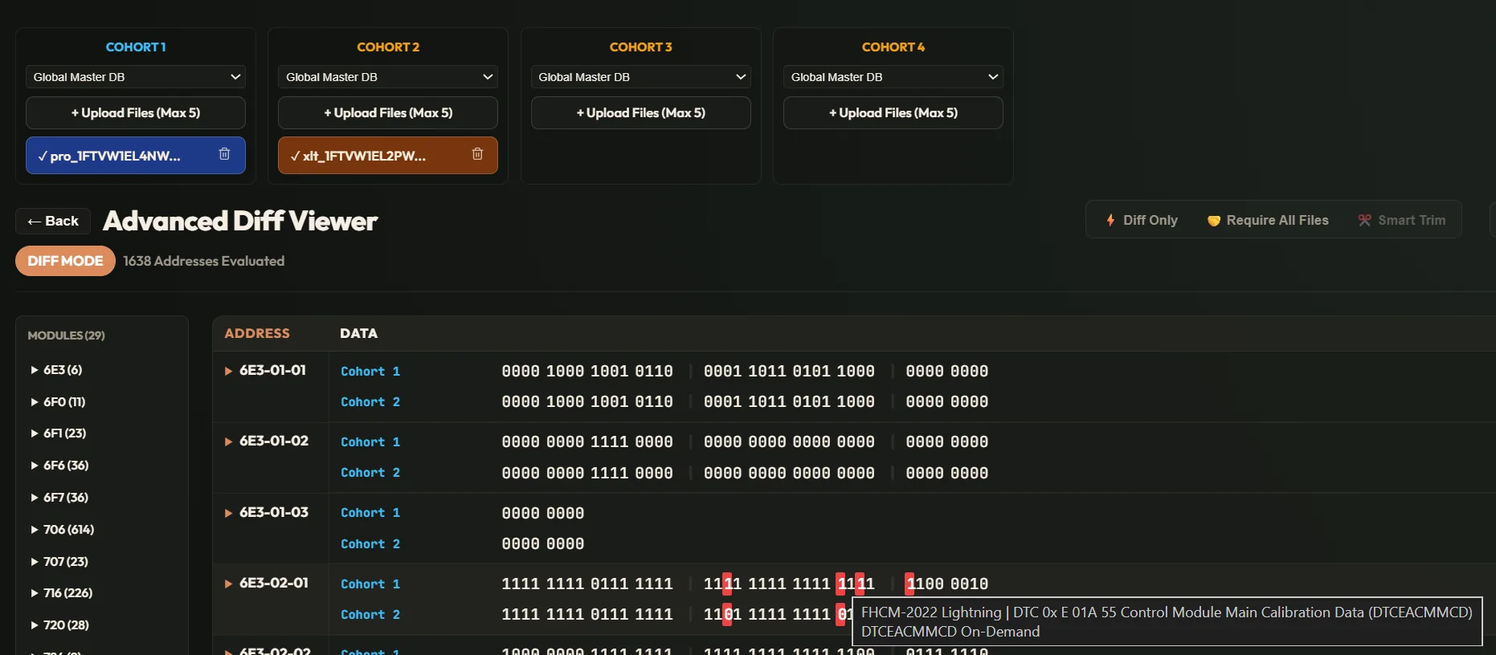Click Cohort 2 bits 0000 0000 1111 0000 in 6E3-01-02
The image size is (1496, 655).
tap(587, 473)
